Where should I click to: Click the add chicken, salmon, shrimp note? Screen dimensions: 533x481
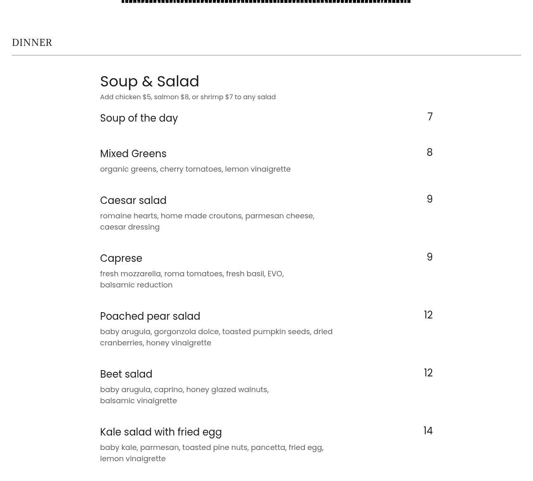[188, 97]
